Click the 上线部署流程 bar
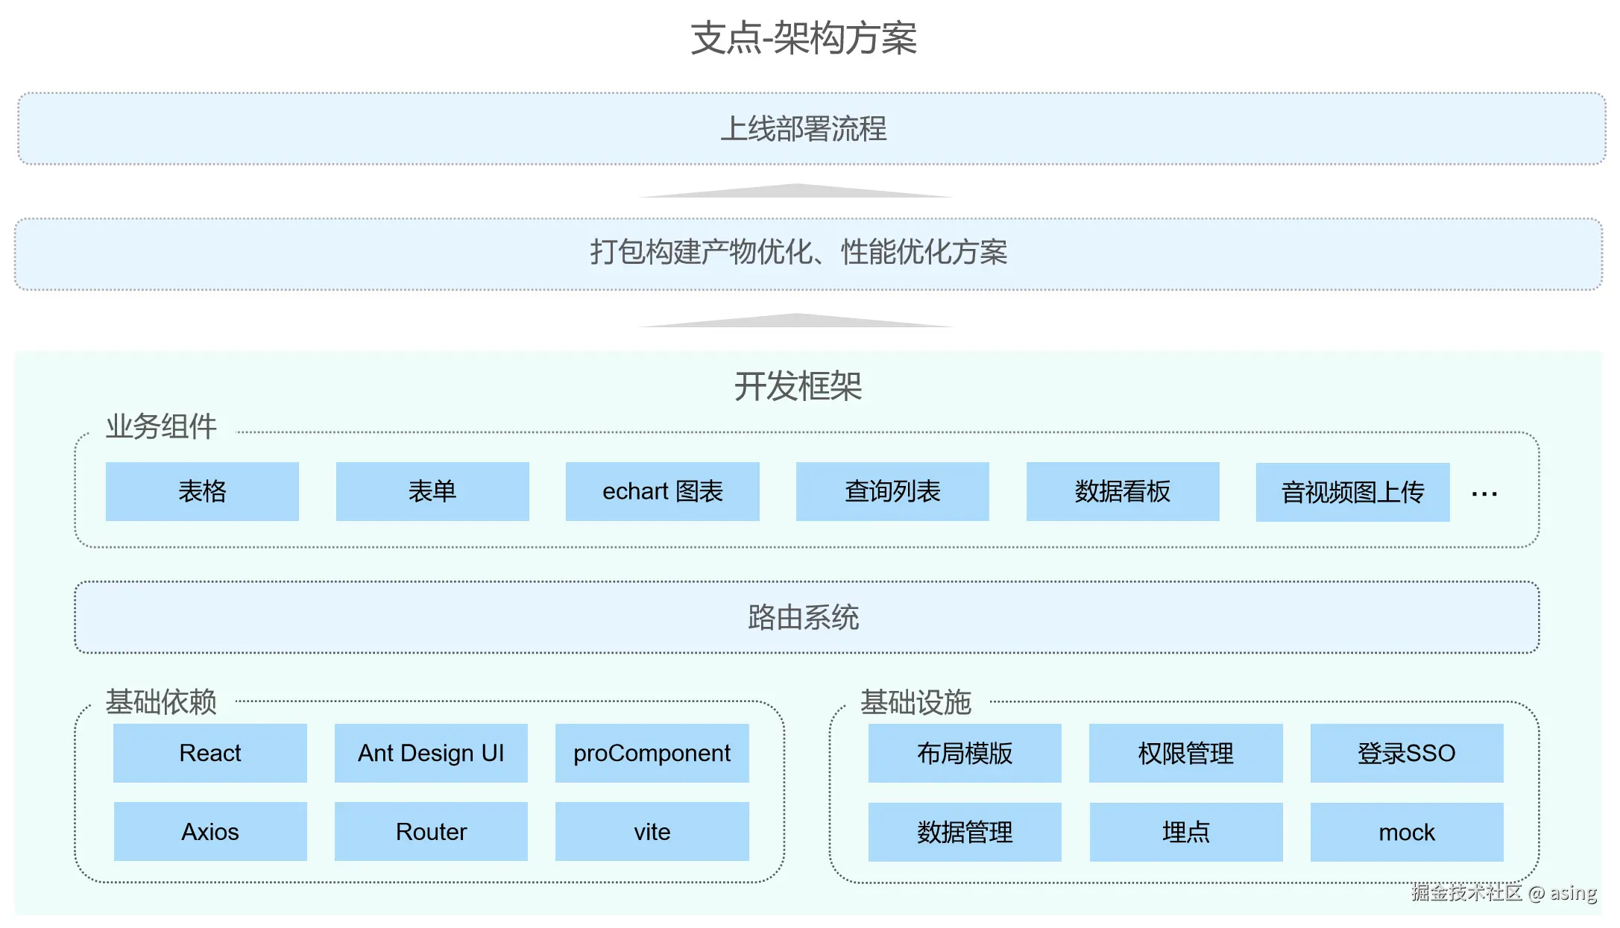Viewport: 1620px width, 928px height. 810,128
